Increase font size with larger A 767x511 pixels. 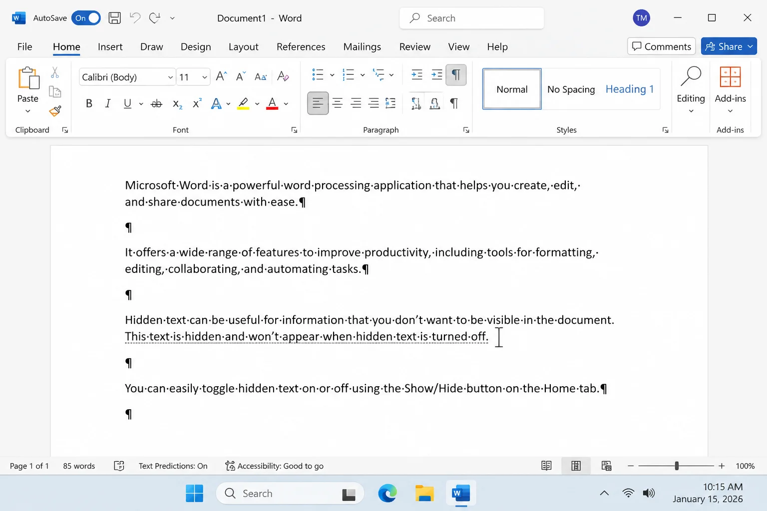tap(221, 76)
